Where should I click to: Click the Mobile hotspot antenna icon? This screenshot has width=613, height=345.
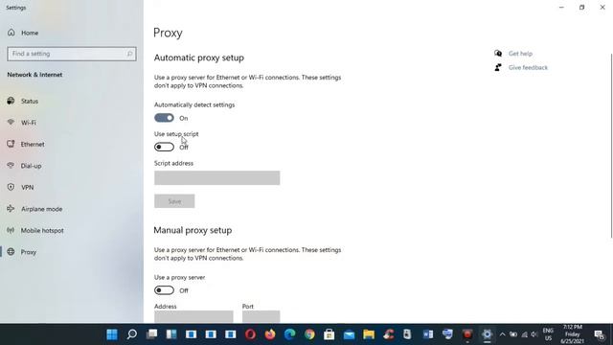(11, 230)
